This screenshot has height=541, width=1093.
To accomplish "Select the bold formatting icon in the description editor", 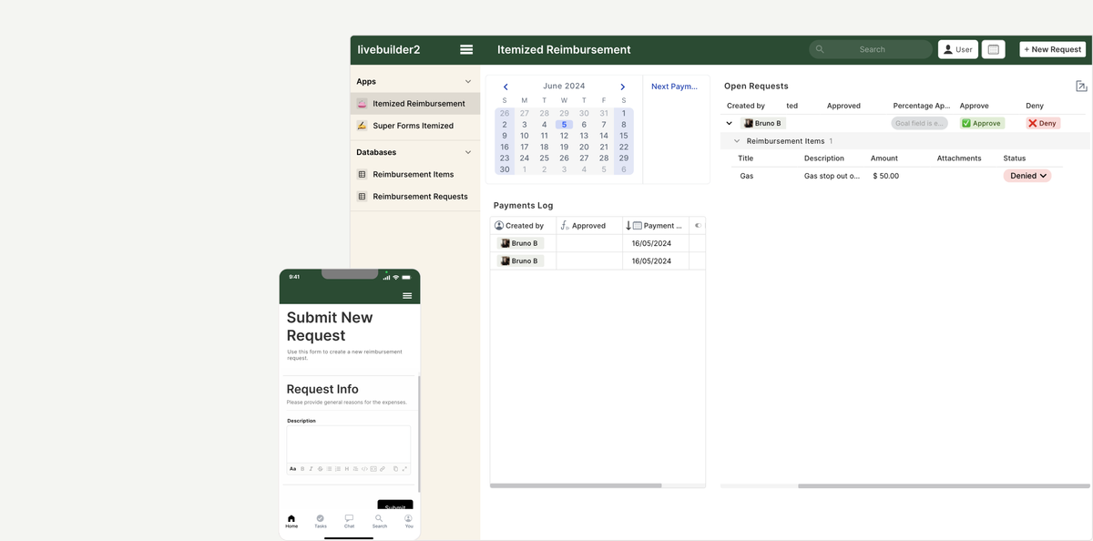I will [302, 468].
